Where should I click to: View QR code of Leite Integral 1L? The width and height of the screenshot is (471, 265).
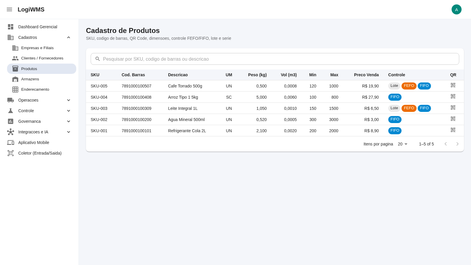(453, 107)
